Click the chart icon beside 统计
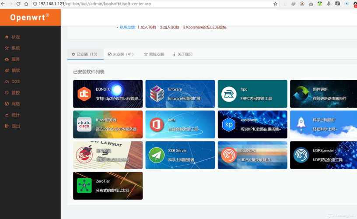The height and width of the screenshot is (219, 357). (x=7, y=115)
